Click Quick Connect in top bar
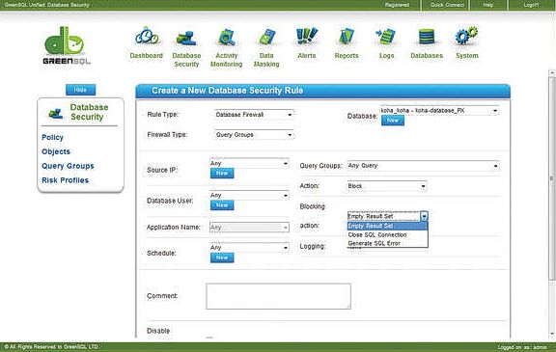The width and height of the screenshot is (556, 352). pos(447,5)
